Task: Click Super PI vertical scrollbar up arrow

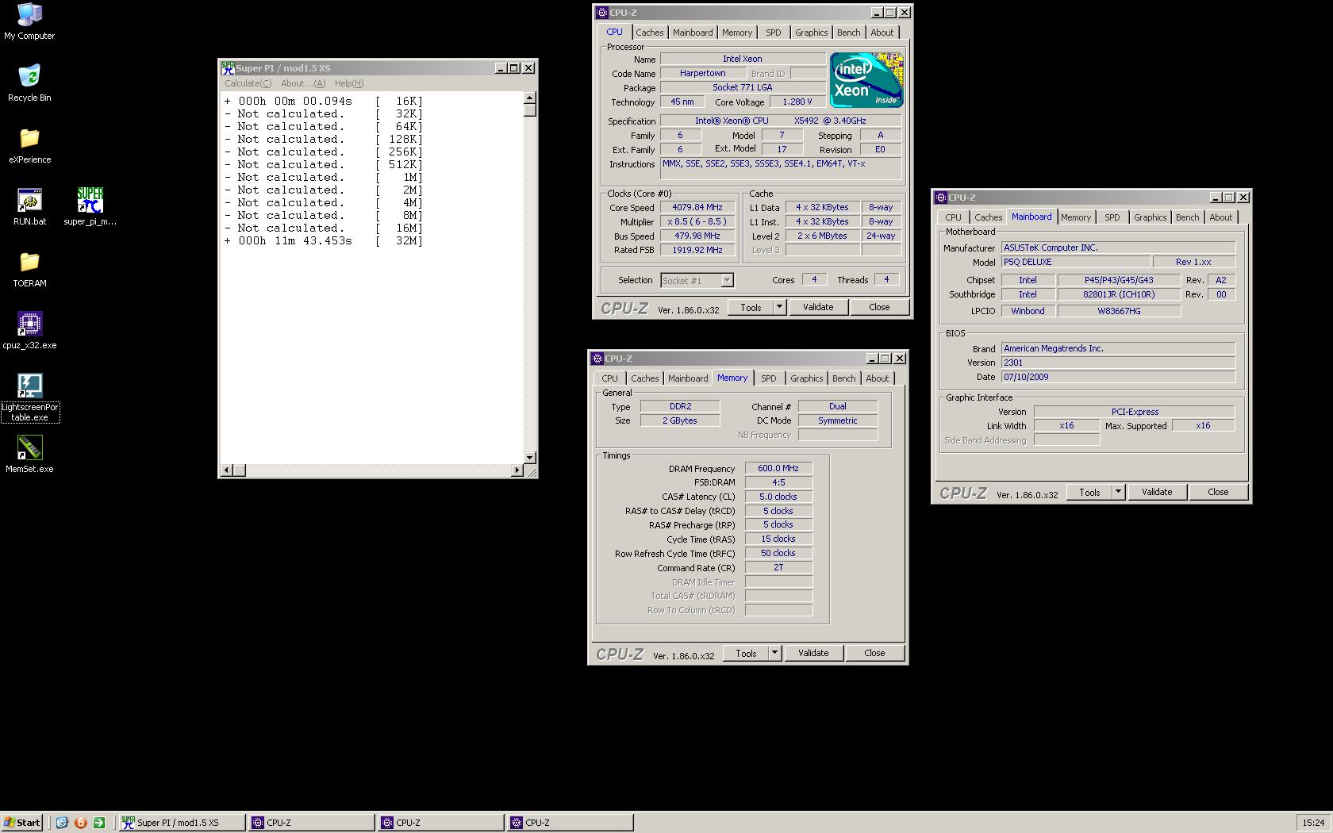Action: click(530, 98)
